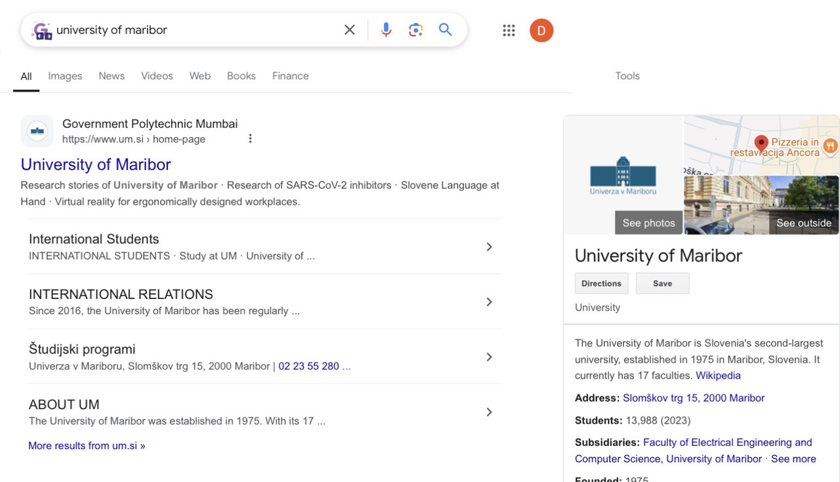Switch to the Books tab
Image resolution: width=840 pixels, height=482 pixels.
pyautogui.click(x=241, y=76)
